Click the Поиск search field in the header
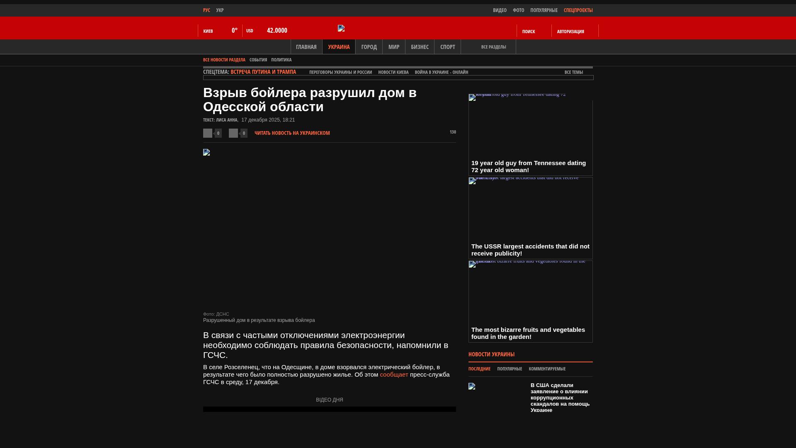 [529, 32]
